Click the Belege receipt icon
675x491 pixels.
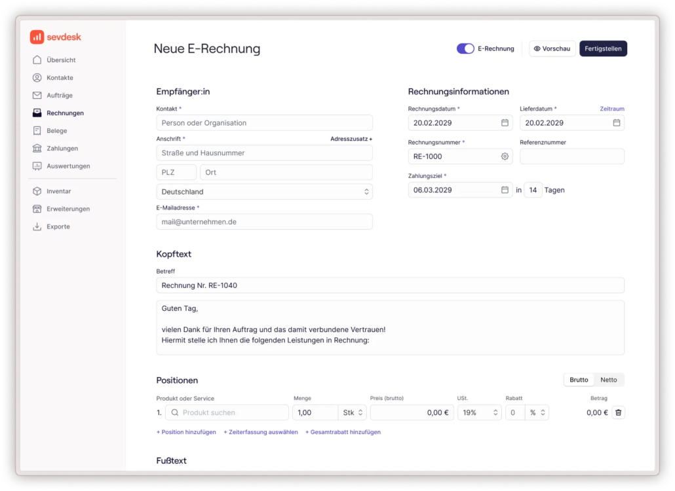[x=37, y=130]
